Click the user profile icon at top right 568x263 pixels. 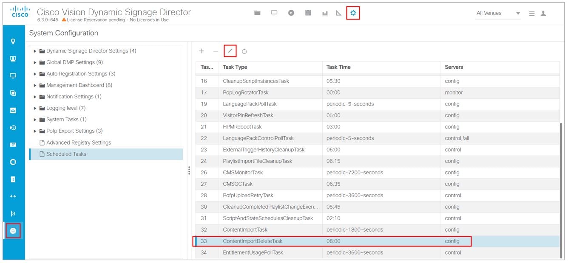(543, 14)
